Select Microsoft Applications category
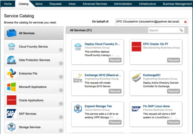 pyautogui.click(x=32, y=87)
